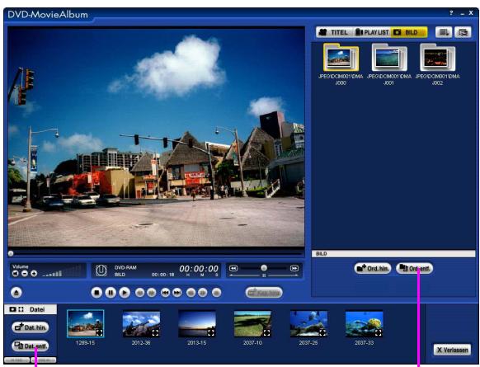Click the rewind speed button
The height and width of the screenshot is (367, 480).
[x=233, y=268]
